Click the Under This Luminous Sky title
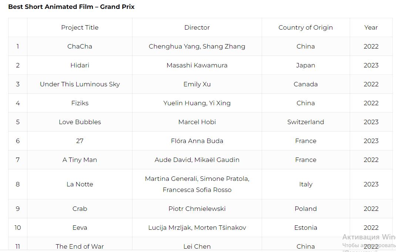Viewport: 396px width, 252px height. pos(80,84)
